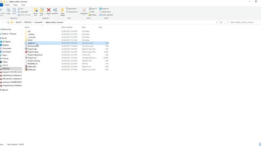The image size is (261, 146).
Task: Expand the Easy access dropdown
Action: (72, 12)
